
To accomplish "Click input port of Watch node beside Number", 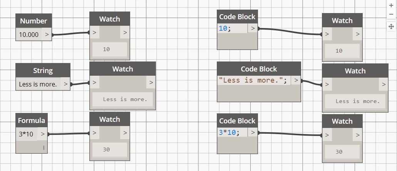I will coord(94,33).
